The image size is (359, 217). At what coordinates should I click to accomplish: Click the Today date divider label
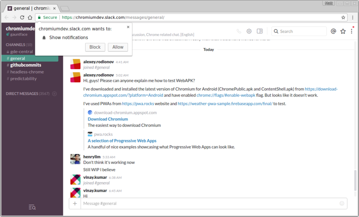tap(209, 49)
